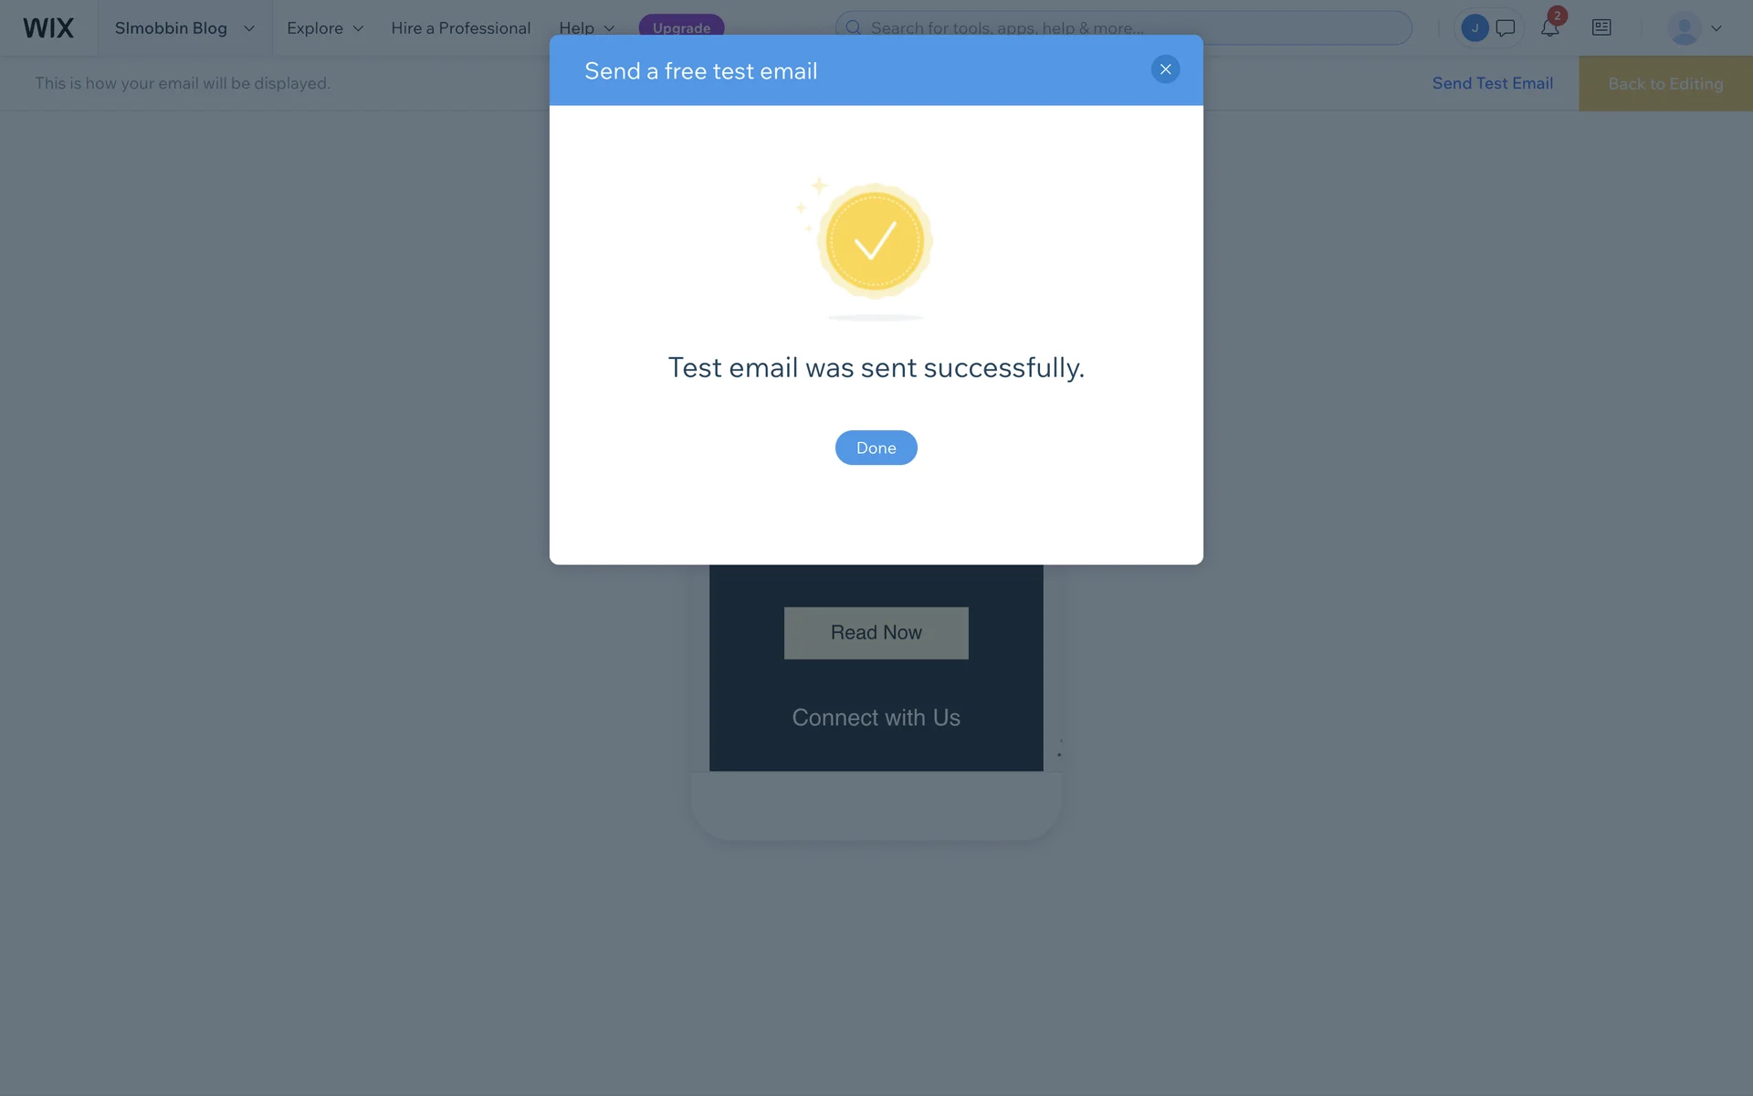Screen dimensions: 1753x1096
Task: Expand the Help dropdown menu
Action: click(587, 28)
